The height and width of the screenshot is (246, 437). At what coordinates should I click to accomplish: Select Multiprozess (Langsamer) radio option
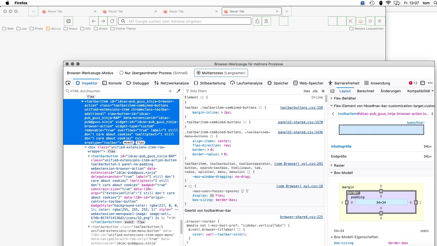point(199,73)
